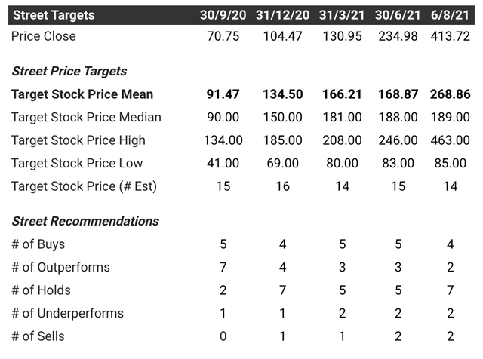
Task: Select the 30/9/20 column header
Action: 223,15
